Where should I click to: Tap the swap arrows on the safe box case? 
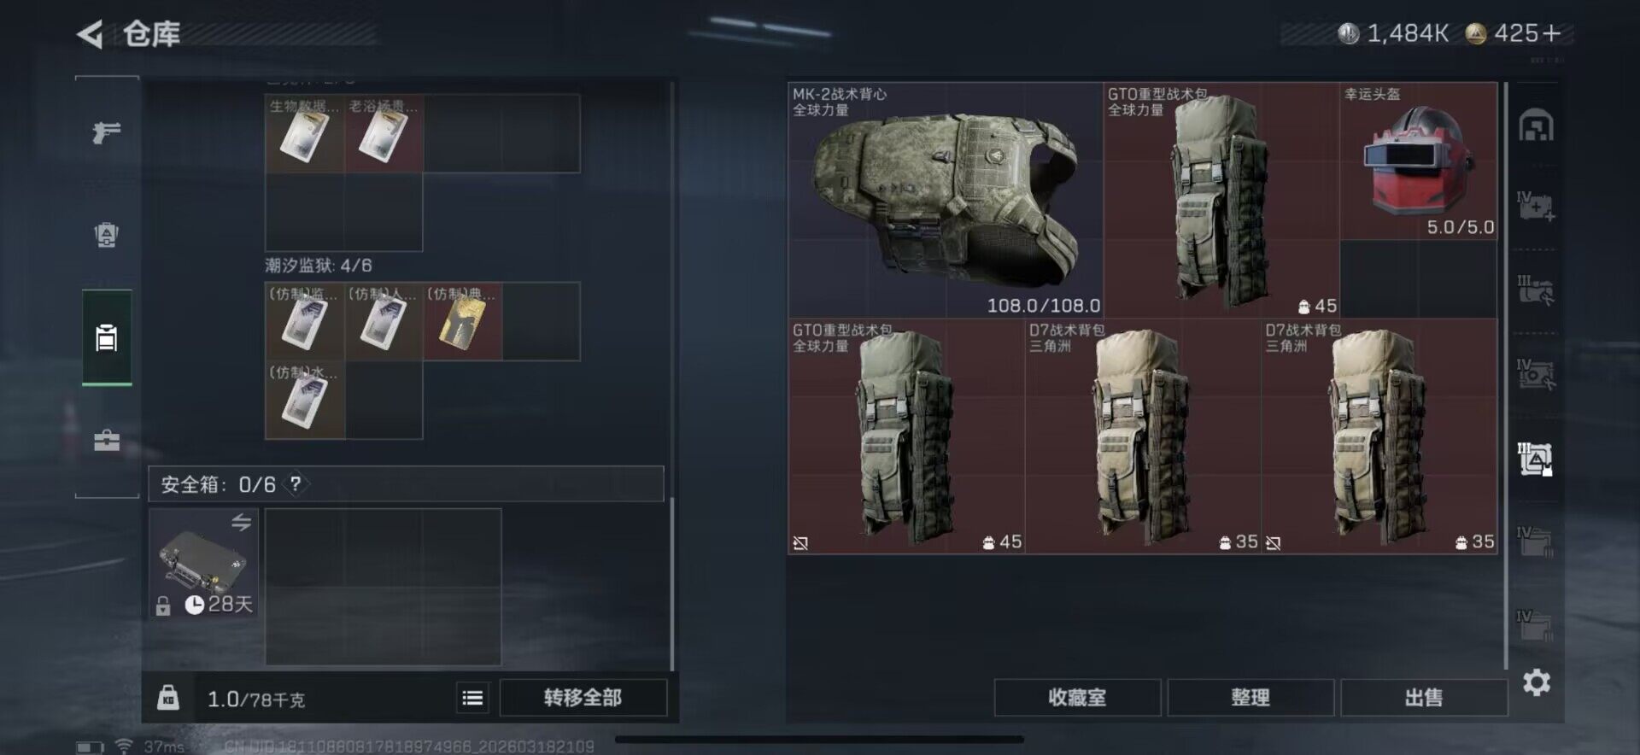coord(242,522)
